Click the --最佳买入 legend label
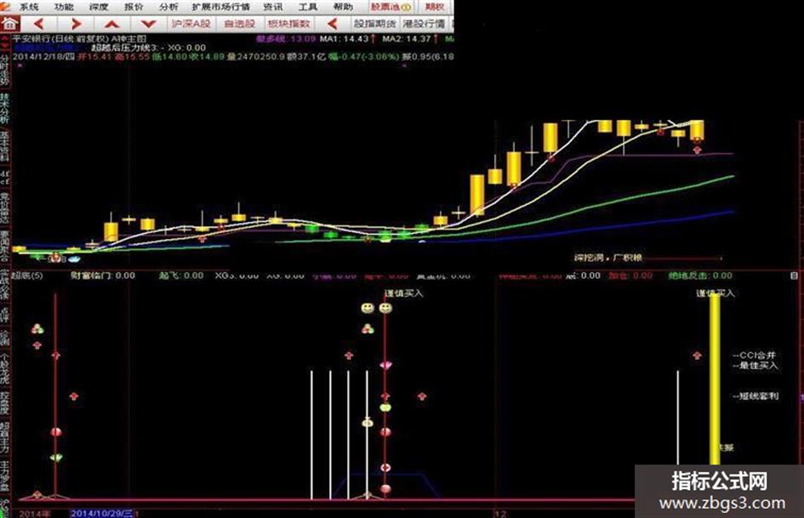This screenshot has height=518, width=804. tap(756, 366)
